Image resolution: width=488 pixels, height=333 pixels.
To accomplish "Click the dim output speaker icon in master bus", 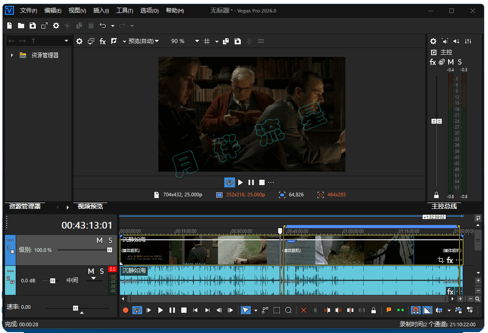I will click(445, 41).
